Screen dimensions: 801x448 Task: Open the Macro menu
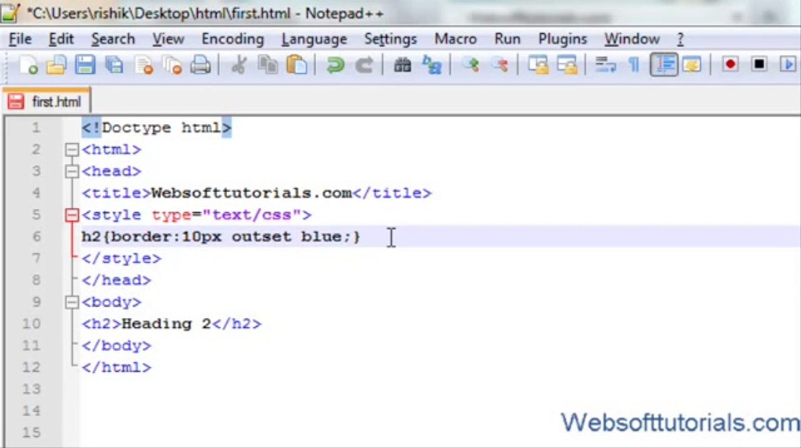point(456,39)
